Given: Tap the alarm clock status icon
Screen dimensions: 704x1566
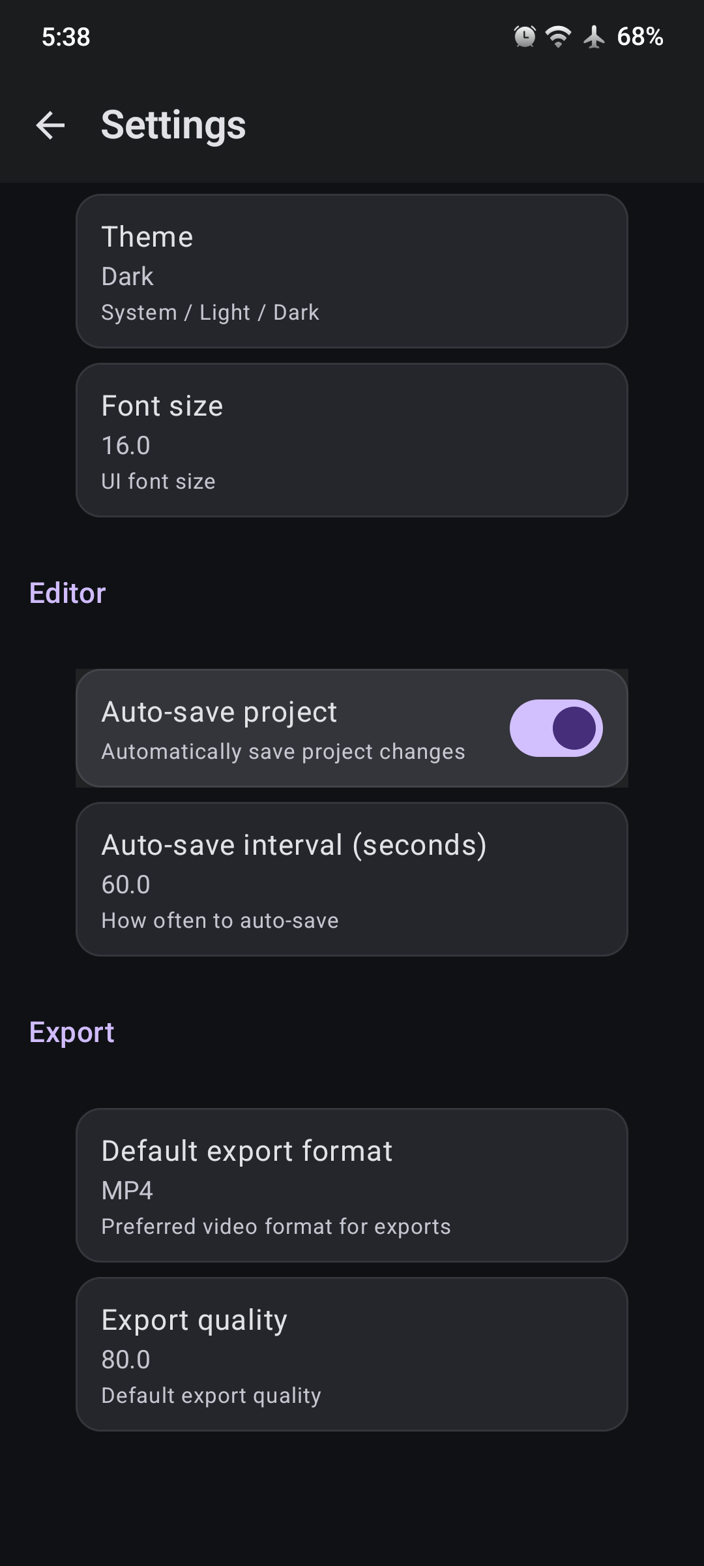Looking at the screenshot, I should 525,37.
